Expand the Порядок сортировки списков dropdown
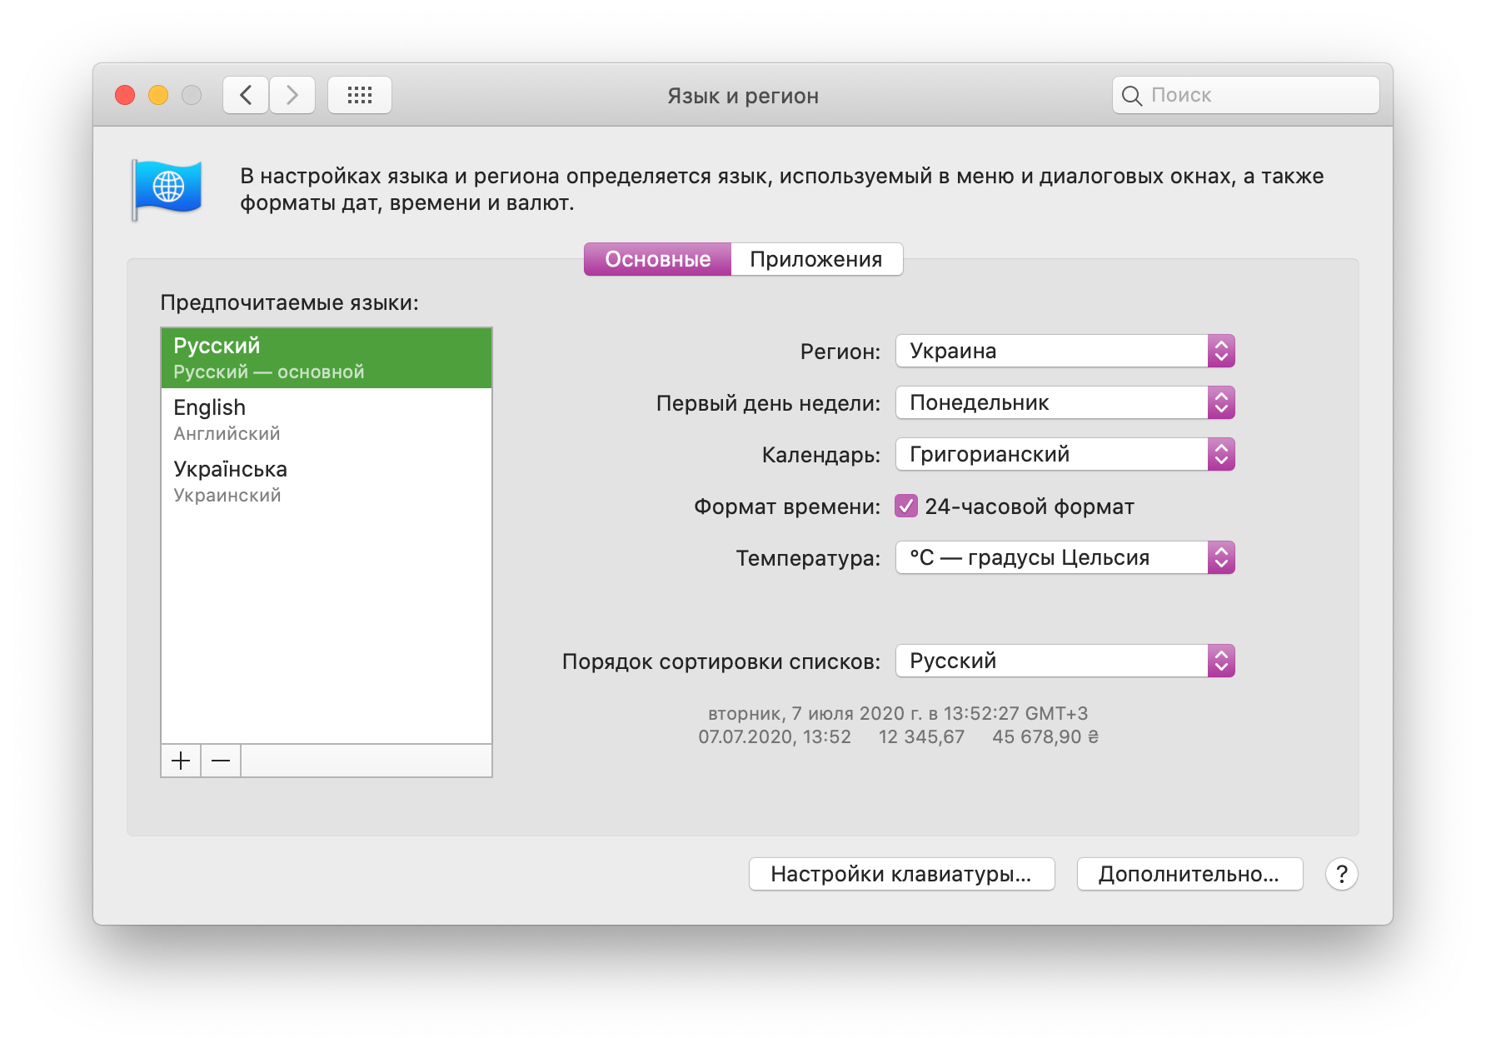1486x1048 pixels. pos(1065,661)
